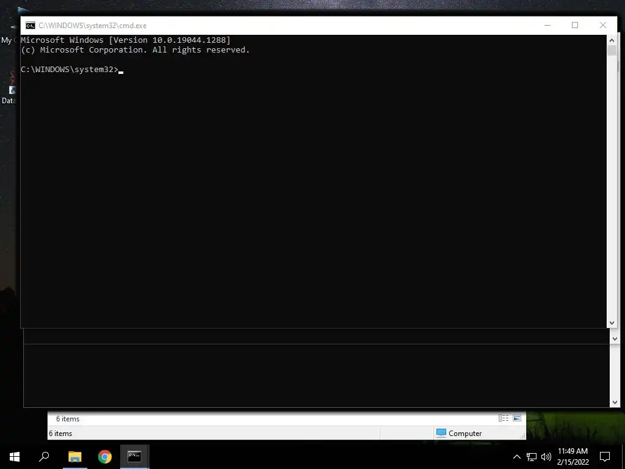Click the Computer icon in the status bar

[441, 433]
